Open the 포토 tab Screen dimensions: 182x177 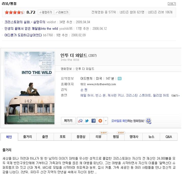63,137
